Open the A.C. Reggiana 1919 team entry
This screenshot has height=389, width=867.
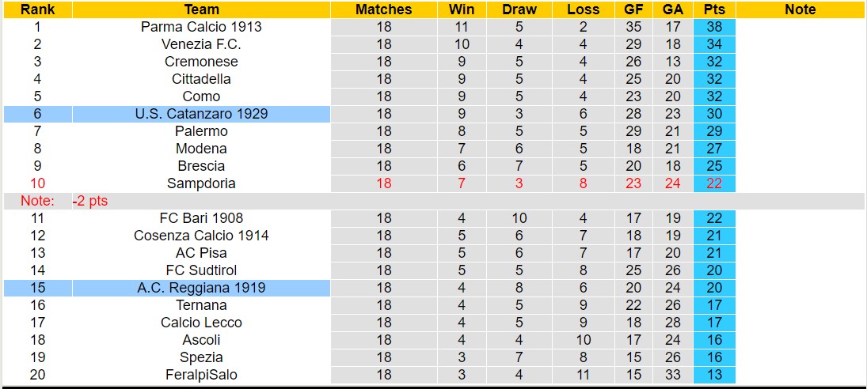(x=201, y=288)
